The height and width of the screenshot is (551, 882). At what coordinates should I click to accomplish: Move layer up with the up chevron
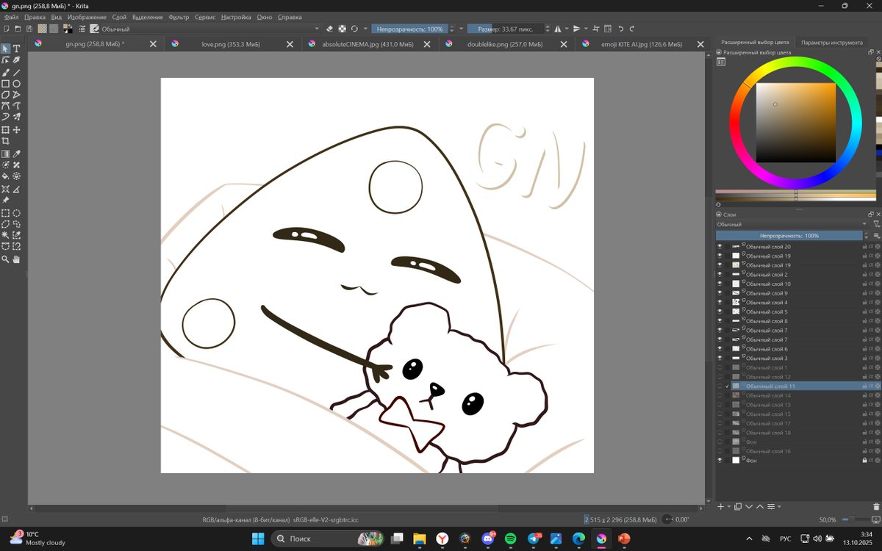(x=760, y=506)
